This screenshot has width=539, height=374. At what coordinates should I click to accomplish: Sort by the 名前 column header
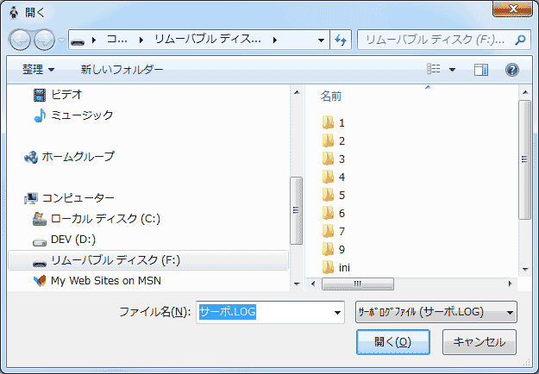pos(331,97)
